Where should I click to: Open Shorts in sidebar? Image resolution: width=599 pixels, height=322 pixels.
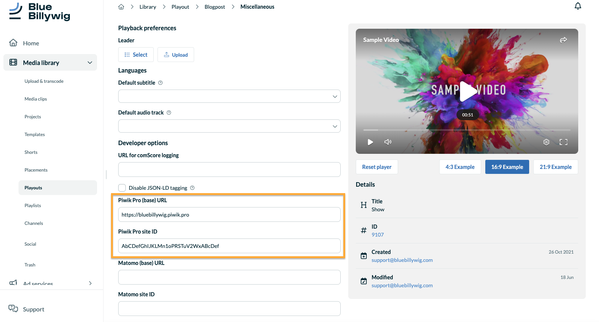(31, 152)
